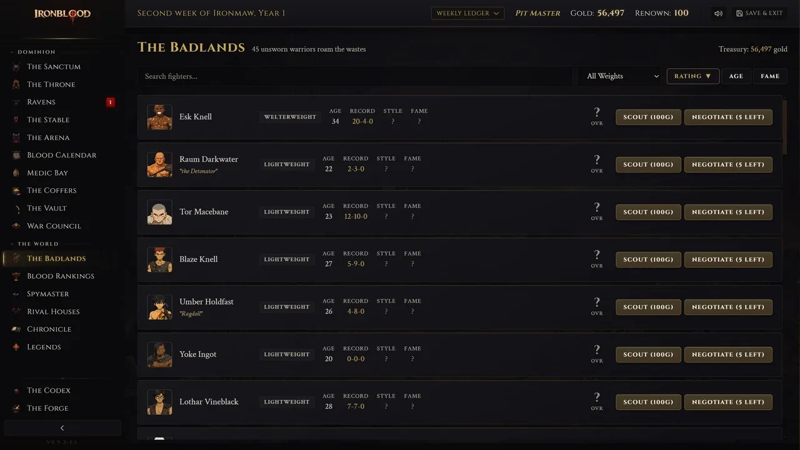Click the Ravens icon in sidebar

(x=16, y=102)
